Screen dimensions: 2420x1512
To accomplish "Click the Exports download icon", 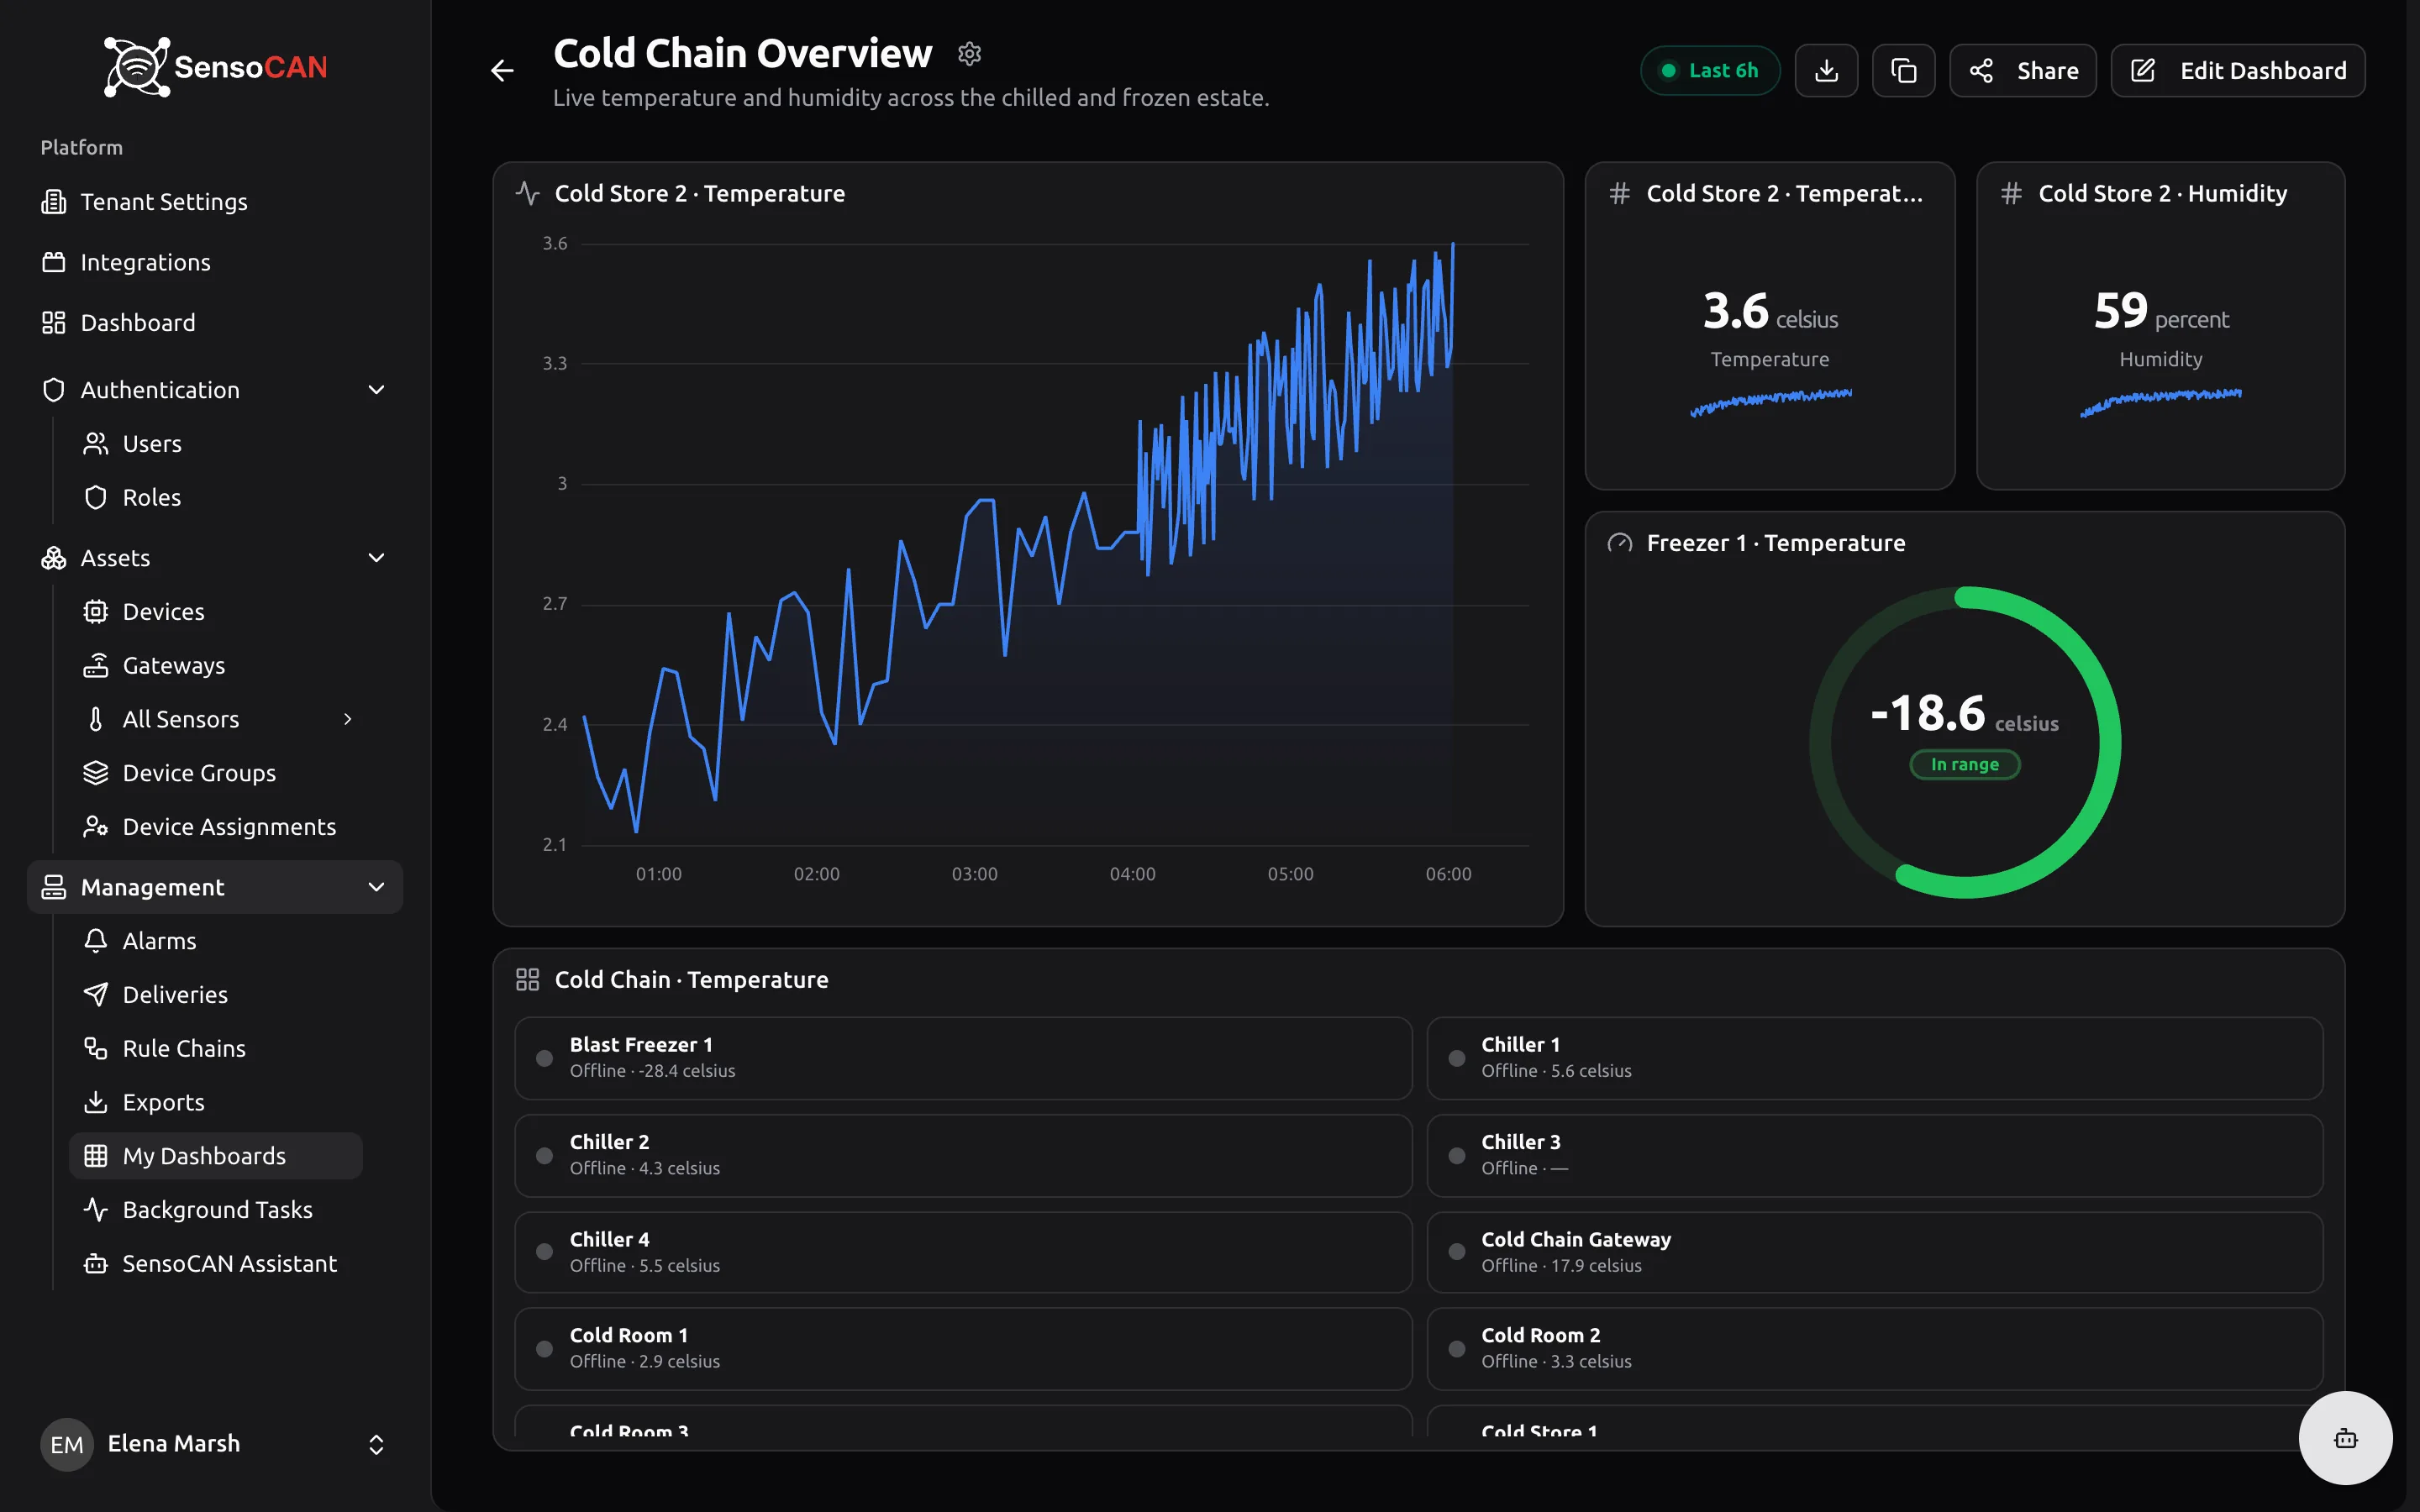I will [x=96, y=1102].
